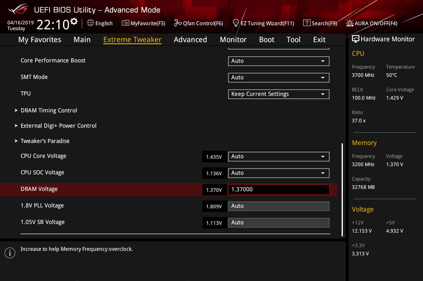Open SMT Mode dropdown
The width and height of the screenshot is (423, 281).
[x=279, y=77]
